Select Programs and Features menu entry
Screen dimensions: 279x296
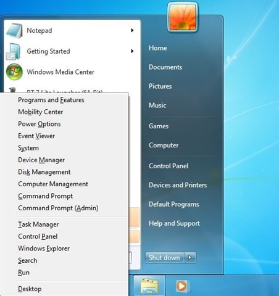point(51,100)
